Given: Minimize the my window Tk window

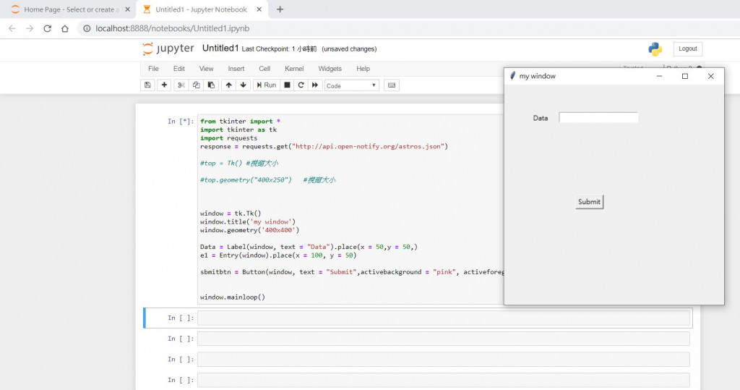Looking at the screenshot, I should tap(659, 76).
